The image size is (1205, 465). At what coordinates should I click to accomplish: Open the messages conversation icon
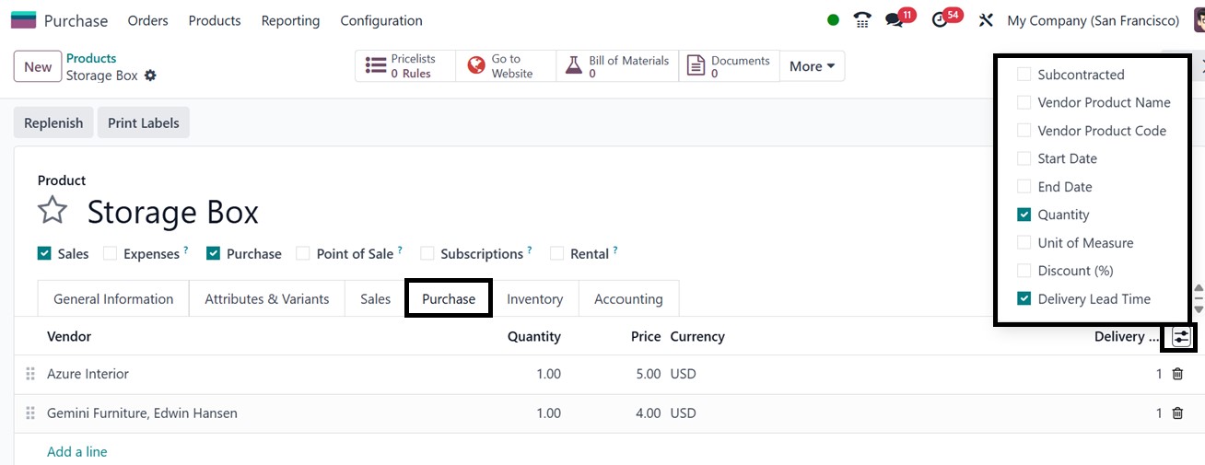tap(893, 20)
